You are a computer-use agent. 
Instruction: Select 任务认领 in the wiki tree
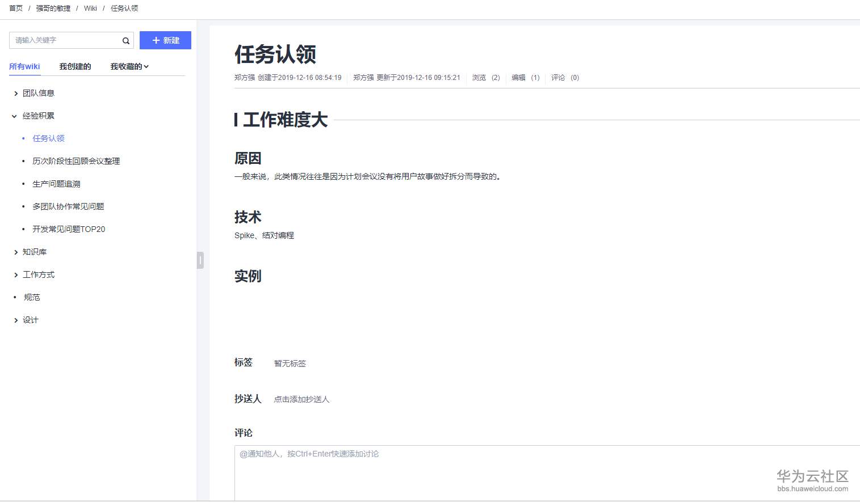[48, 138]
